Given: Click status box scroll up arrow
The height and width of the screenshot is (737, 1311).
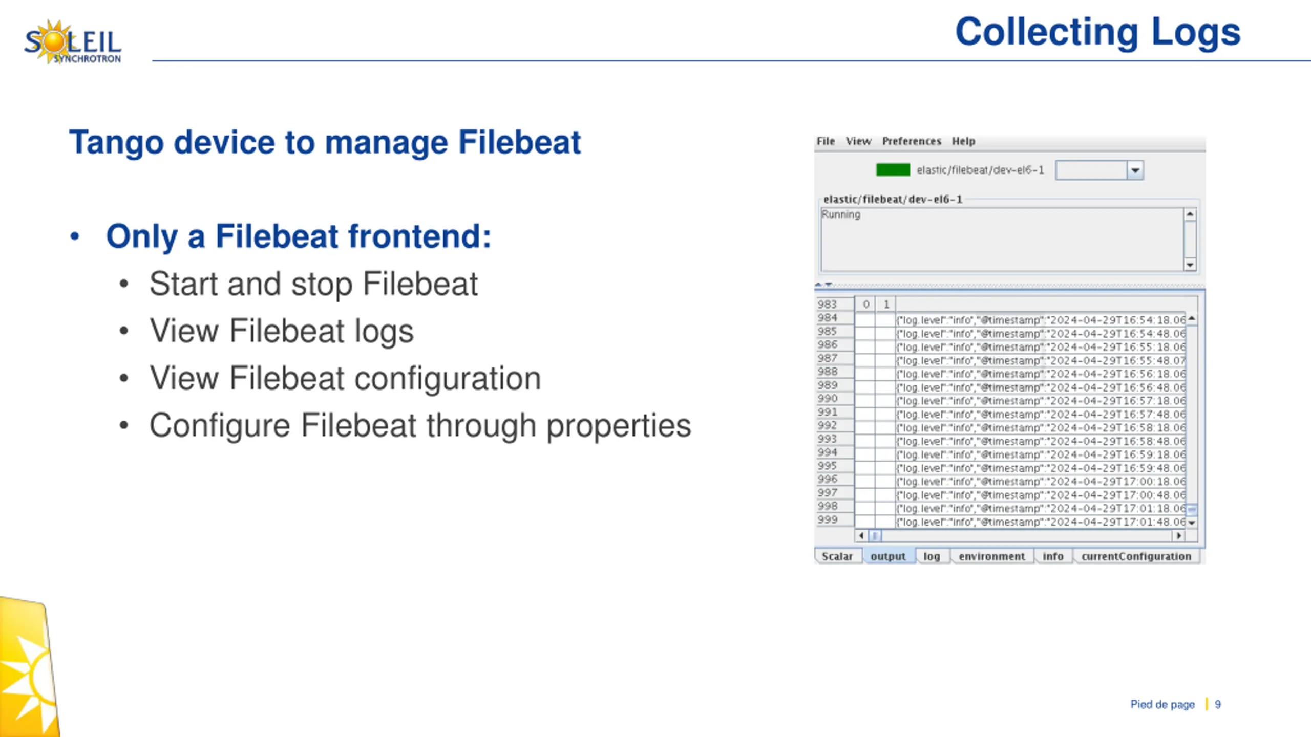Looking at the screenshot, I should [x=1190, y=214].
